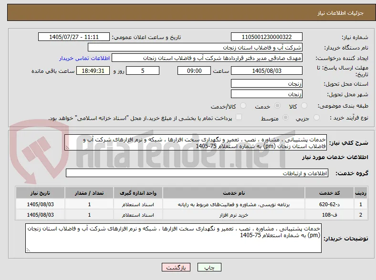This screenshot has width=376, height=280.
Task: Click the جزئیات اطلاعات نیاز page header
Action: (x=341, y=13)
